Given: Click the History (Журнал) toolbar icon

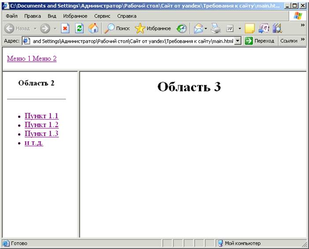Looking at the screenshot, I should 181,28.
